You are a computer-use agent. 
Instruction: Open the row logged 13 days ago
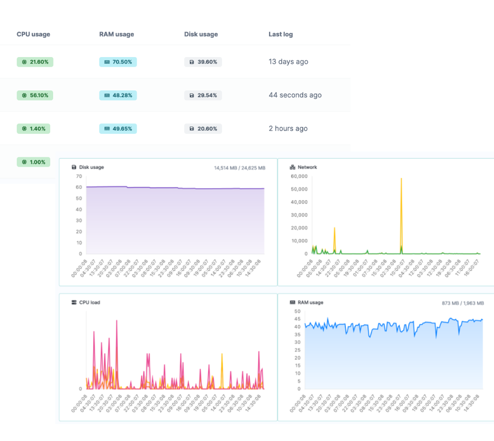tap(288, 62)
